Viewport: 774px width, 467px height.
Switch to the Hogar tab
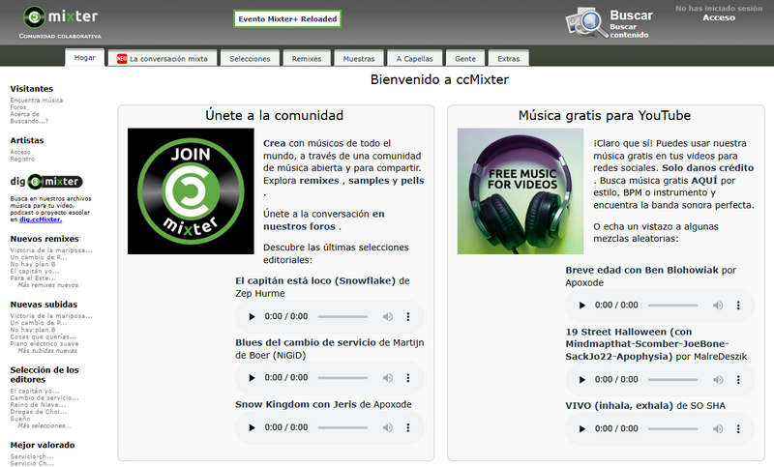point(85,58)
